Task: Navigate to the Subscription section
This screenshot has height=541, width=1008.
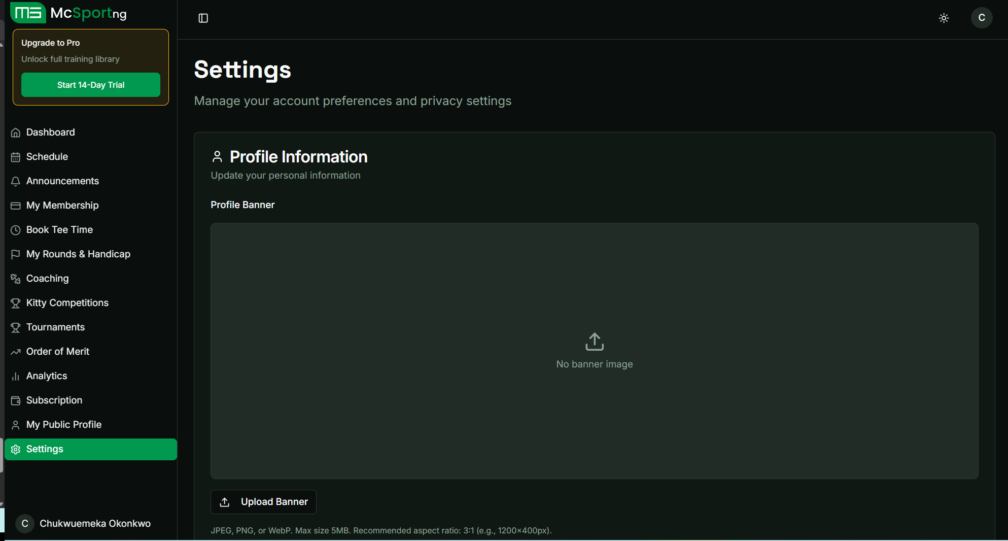Action: (x=54, y=400)
